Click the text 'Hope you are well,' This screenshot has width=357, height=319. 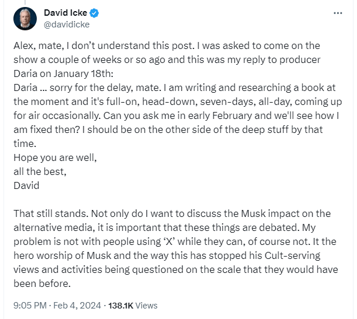coord(55,157)
